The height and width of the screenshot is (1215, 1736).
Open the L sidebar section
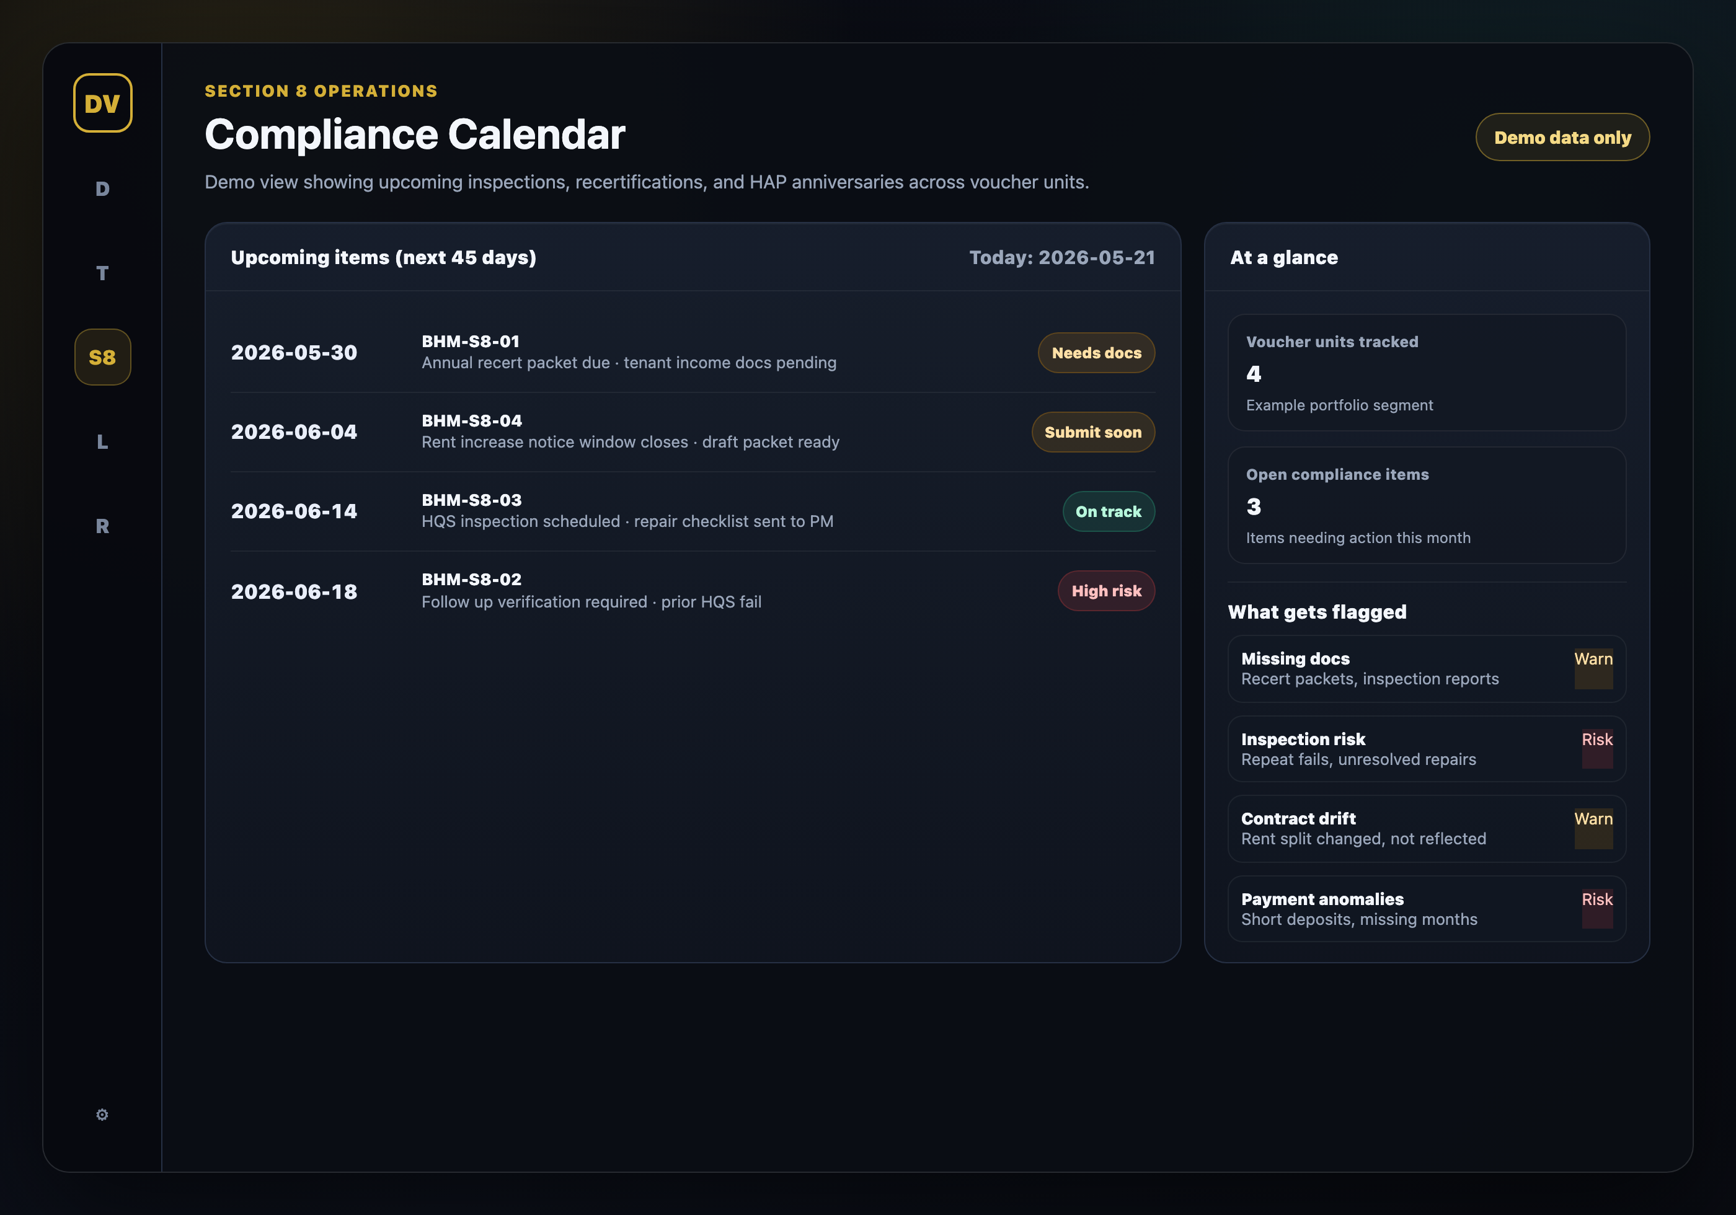pyautogui.click(x=103, y=441)
